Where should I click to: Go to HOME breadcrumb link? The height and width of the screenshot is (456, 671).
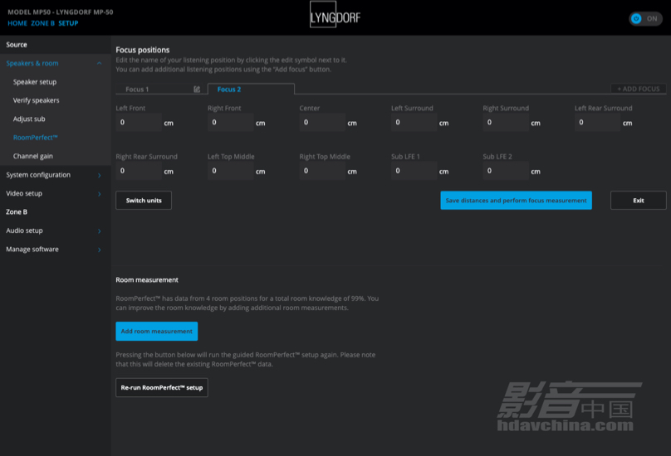(x=17, y=23)
